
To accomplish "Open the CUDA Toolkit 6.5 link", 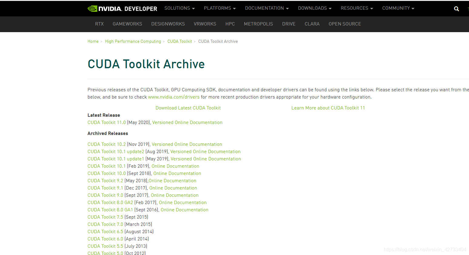I will pos(105,232).
